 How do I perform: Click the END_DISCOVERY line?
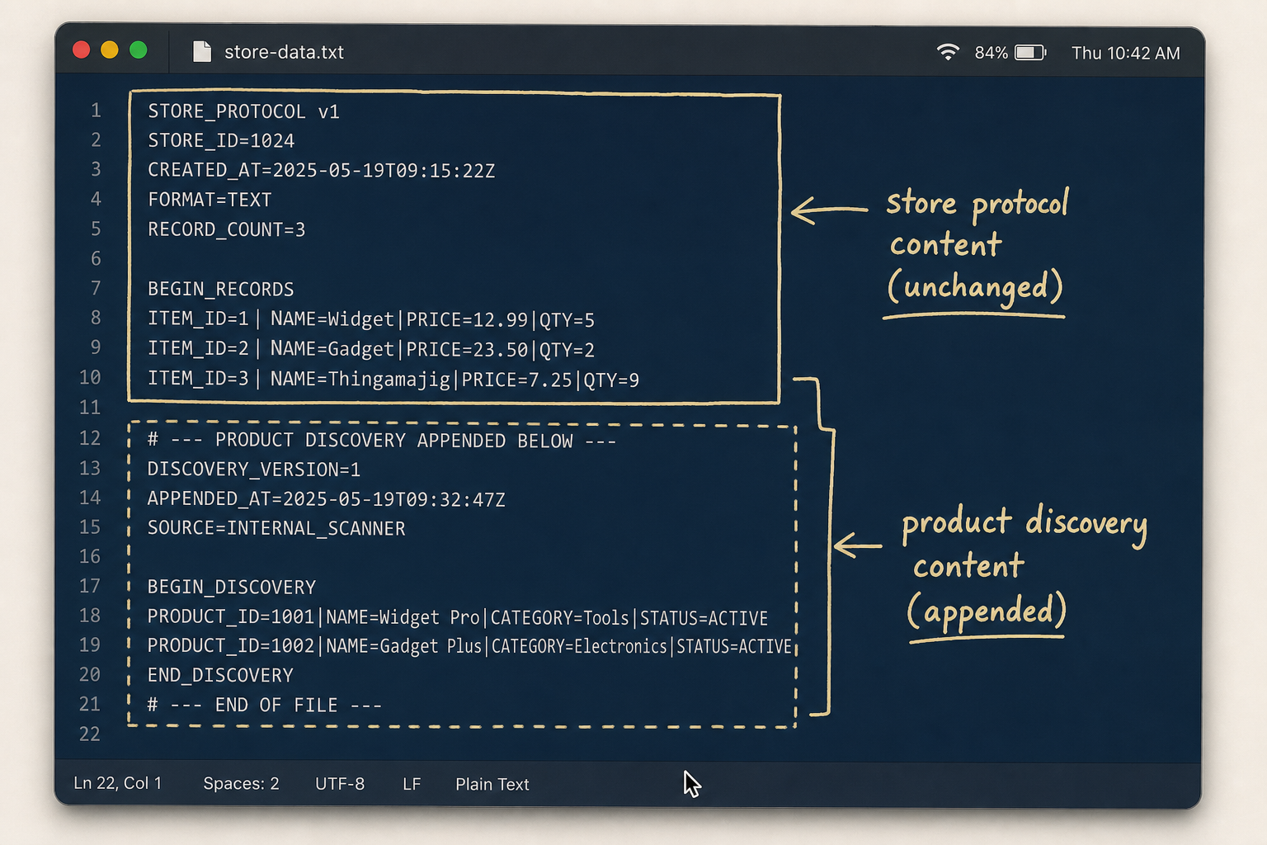coord(220,676)
